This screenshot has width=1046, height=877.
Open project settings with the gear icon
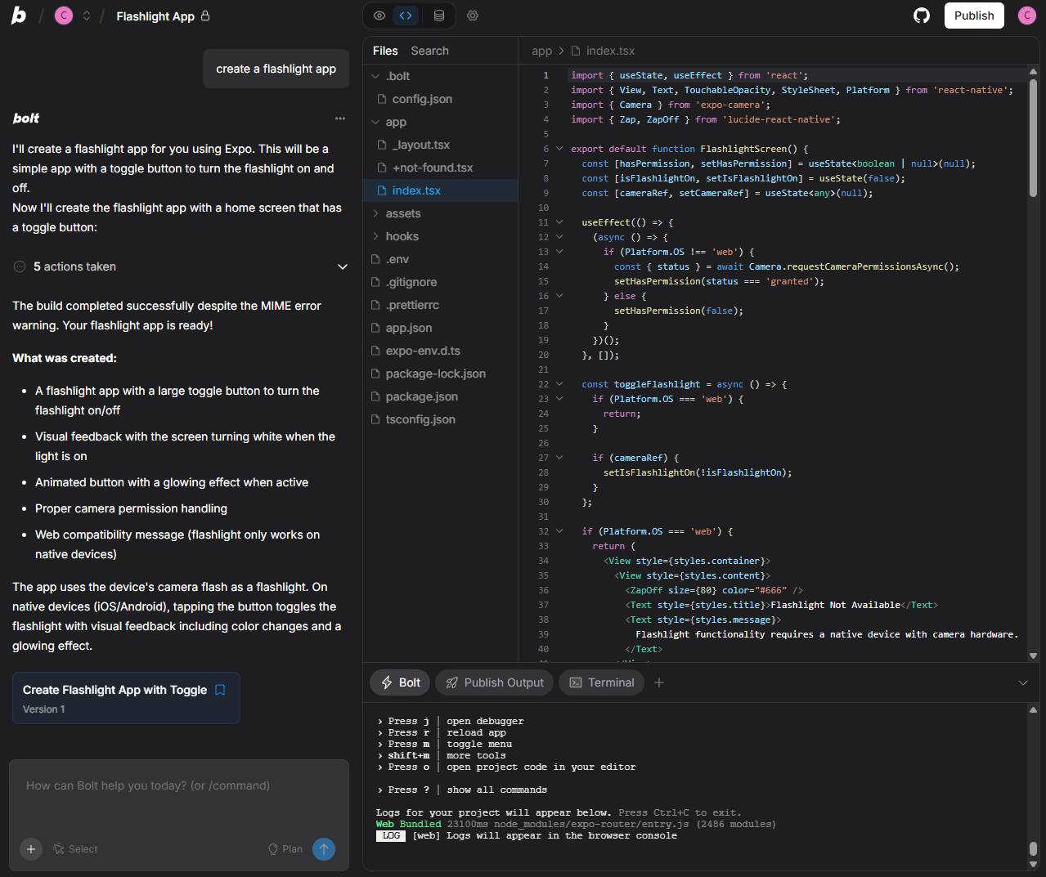pyautogui.click(x=473, y=15)
